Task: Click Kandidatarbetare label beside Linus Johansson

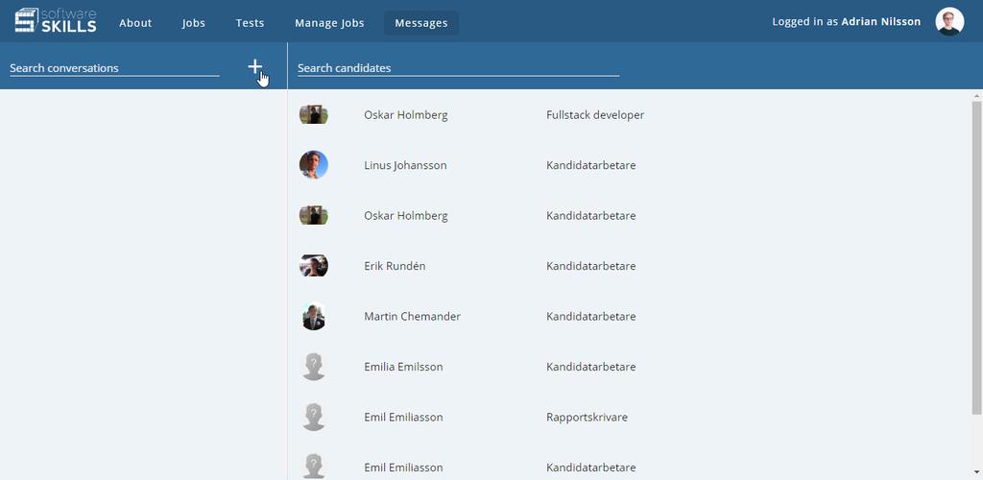Action: [590, 165]
